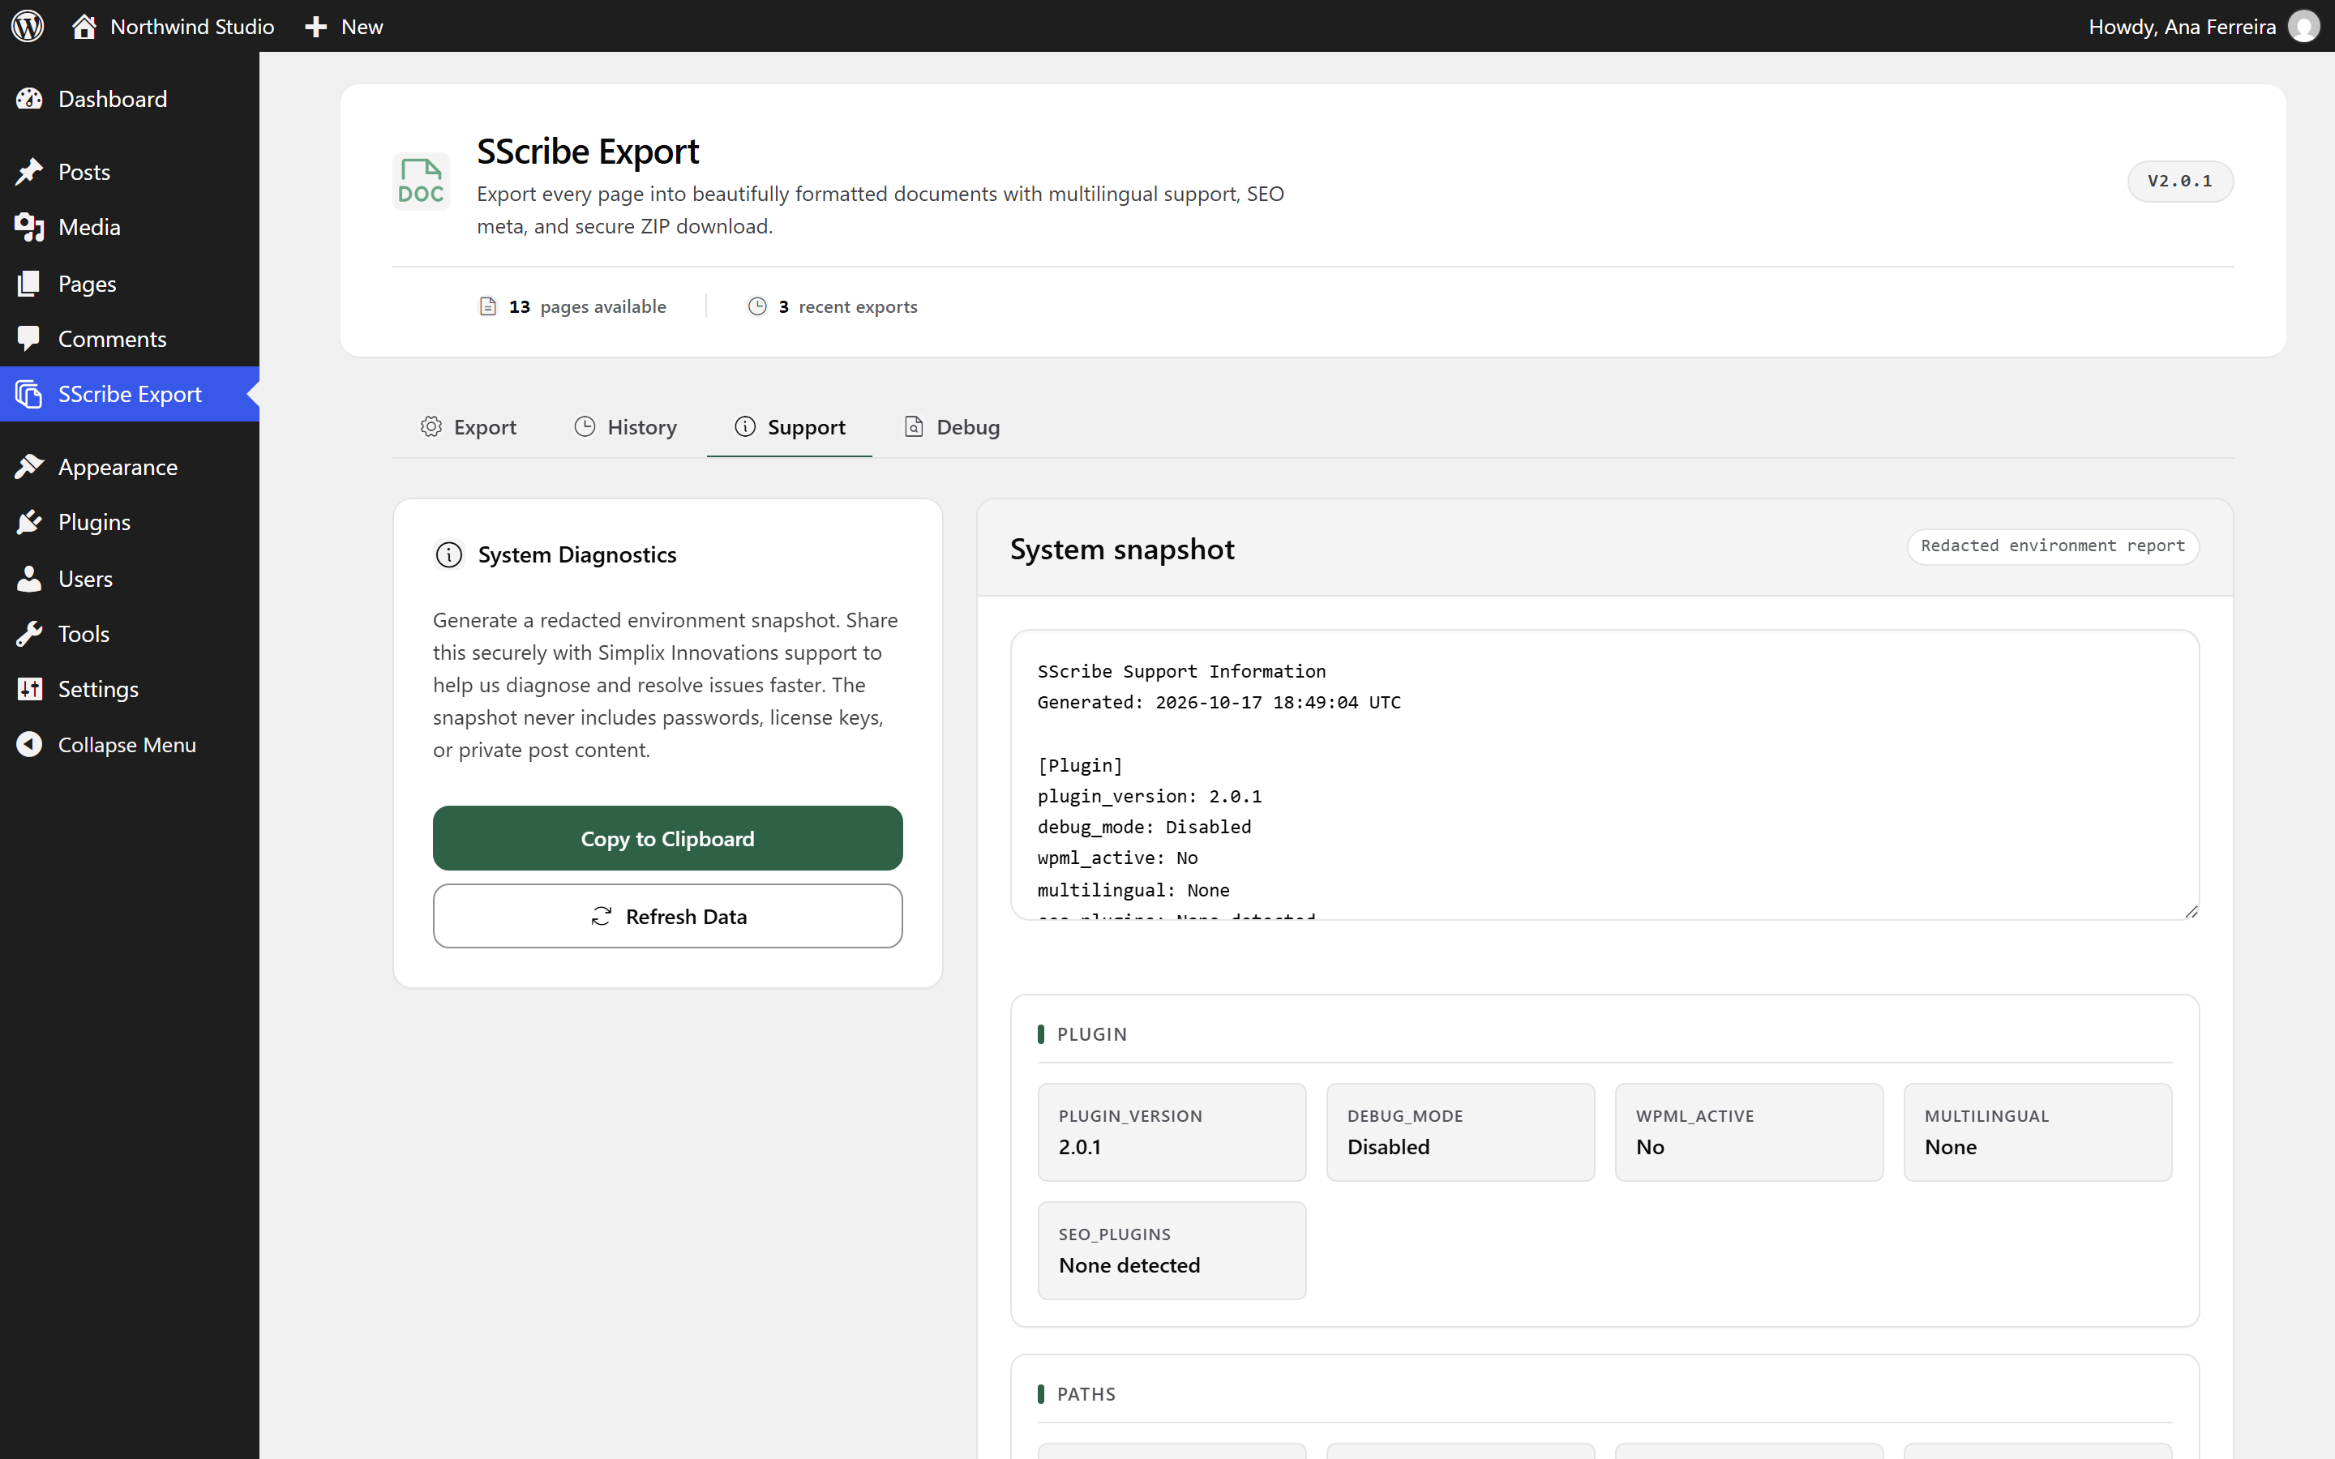2335x1459 pixels.
Task: Click the Plugins plug icon
Action: tap(29, 522)
